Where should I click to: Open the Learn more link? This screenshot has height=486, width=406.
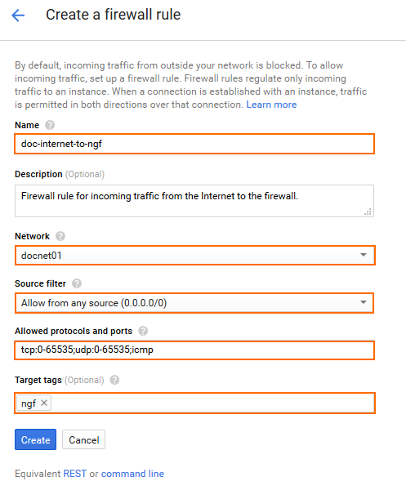coord(271,105)
